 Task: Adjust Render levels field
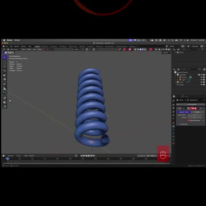pos(195,117)
